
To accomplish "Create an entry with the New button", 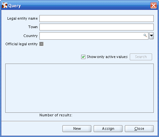I will coord(77,128).
